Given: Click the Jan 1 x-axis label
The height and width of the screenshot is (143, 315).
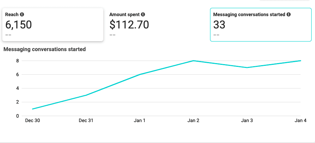Looking at the screenshot, I should (140, 121).
